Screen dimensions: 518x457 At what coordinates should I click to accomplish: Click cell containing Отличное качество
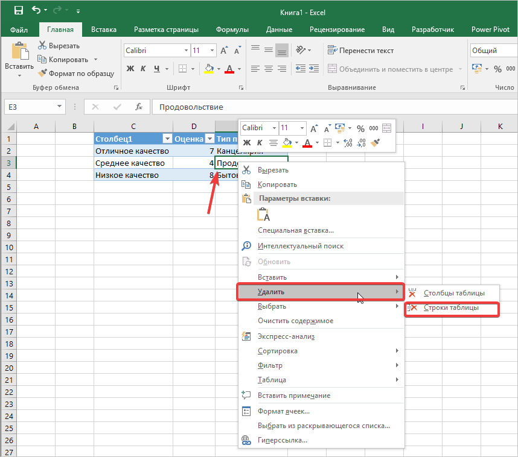pos(133,151)
